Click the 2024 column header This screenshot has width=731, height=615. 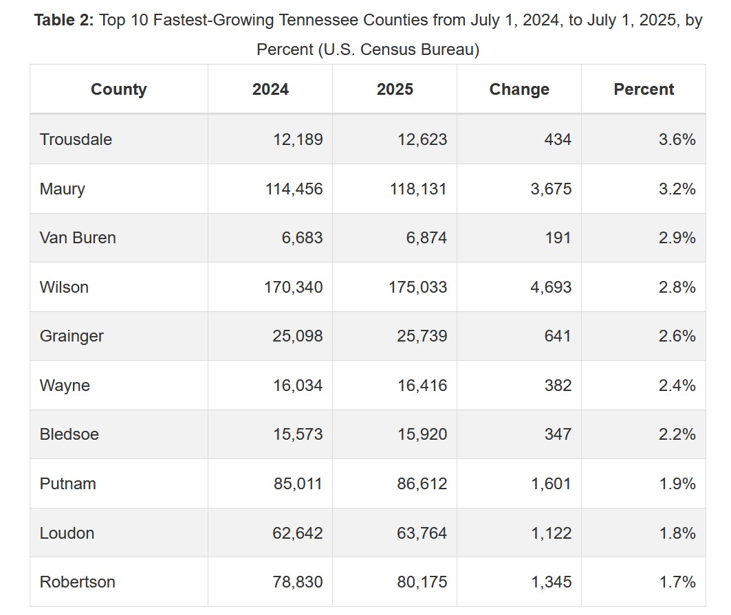click(270, 89)
